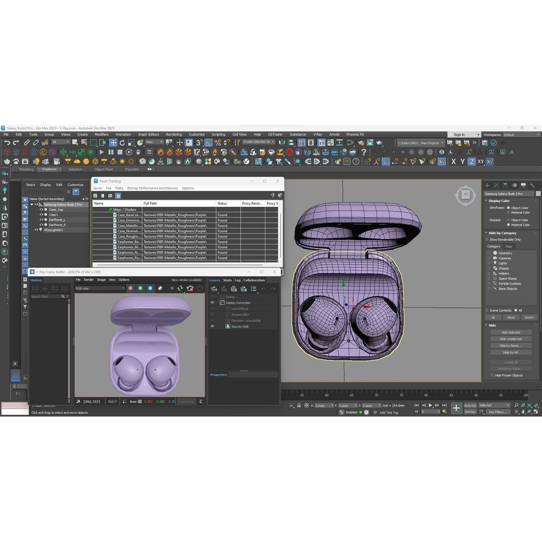Collapse the Samsung Galaxy Buds 2 Pro tree
Screen dimensions: 542x542
click(32, 204)
